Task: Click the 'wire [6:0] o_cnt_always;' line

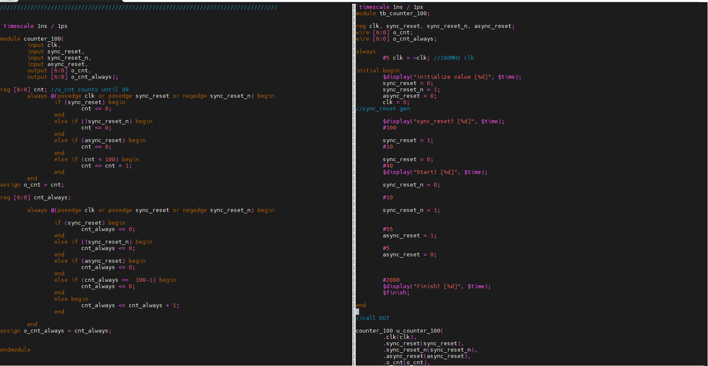Action: click(x=396, y=39)
